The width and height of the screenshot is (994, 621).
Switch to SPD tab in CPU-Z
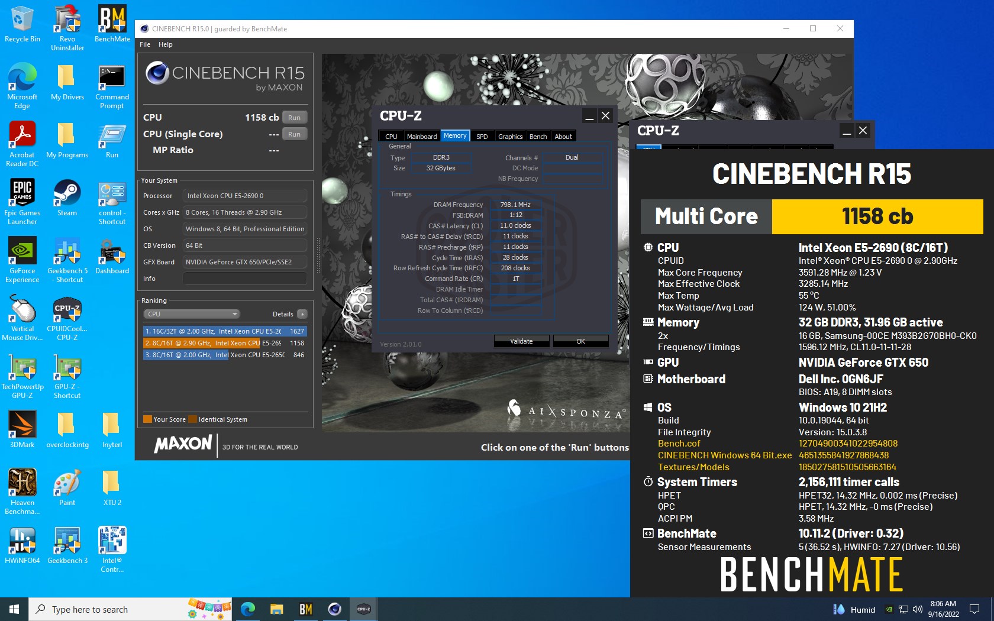click(482, 136)
